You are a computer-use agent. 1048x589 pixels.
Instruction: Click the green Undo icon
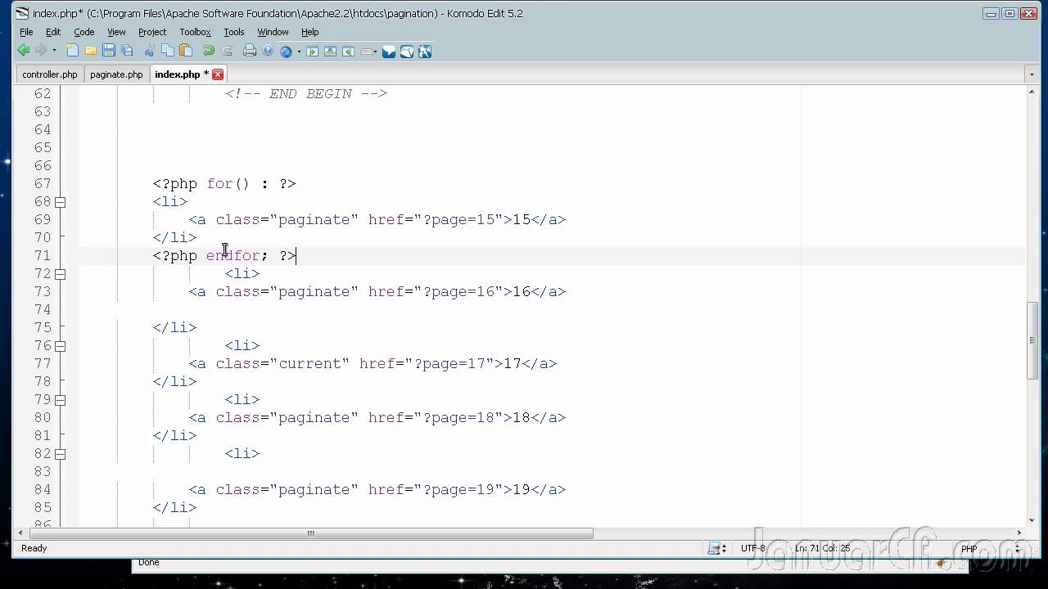208,51
